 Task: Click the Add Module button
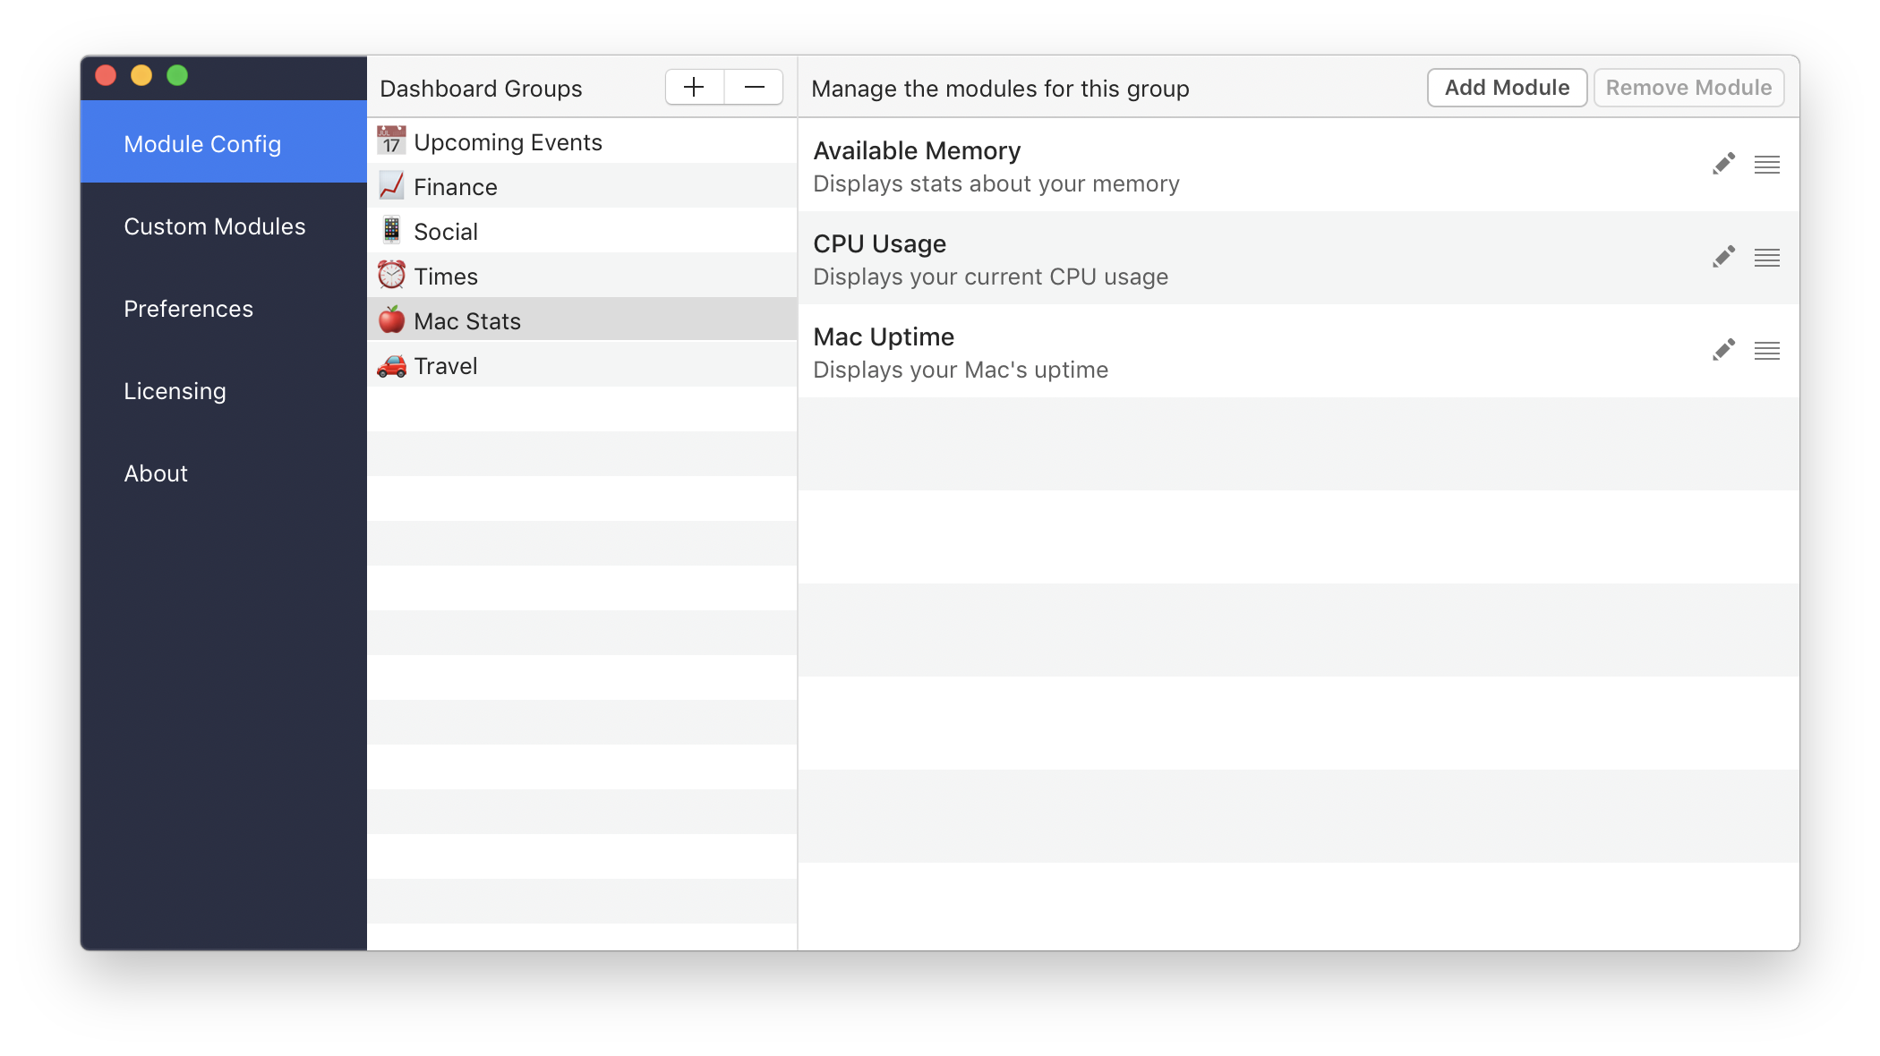point(1504,87)
